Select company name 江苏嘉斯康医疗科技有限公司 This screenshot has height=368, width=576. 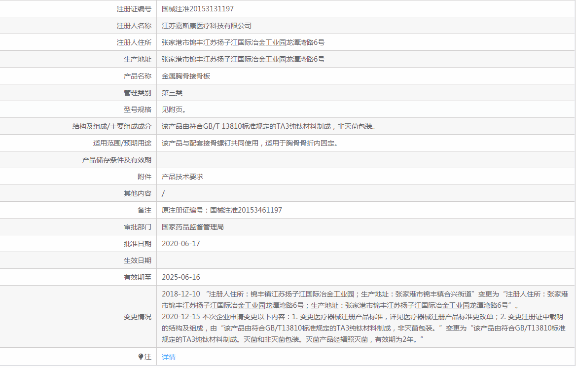coord(207,26)
